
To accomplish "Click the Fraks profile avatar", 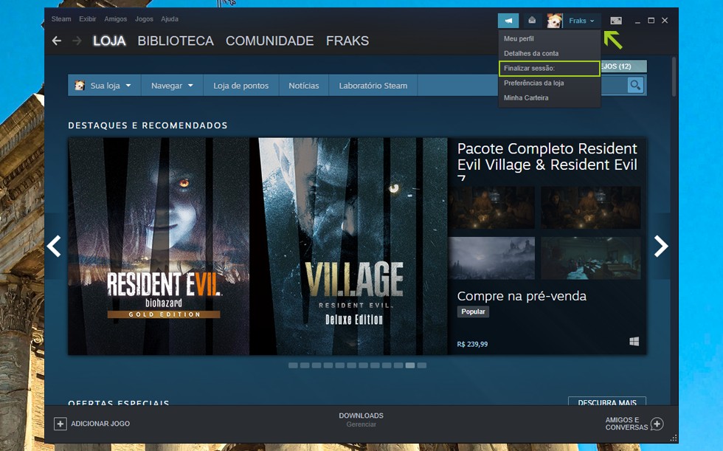I will pos(555,21).
